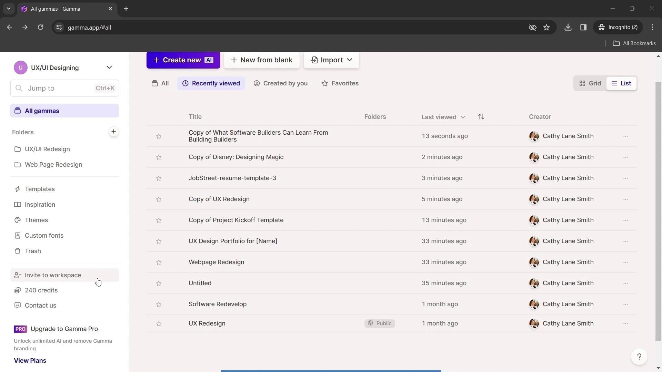This screenshot has width=662, height=372.
Task: Open Themes in the sidebar
Action: pyautogui.click(x=36, y=220)
